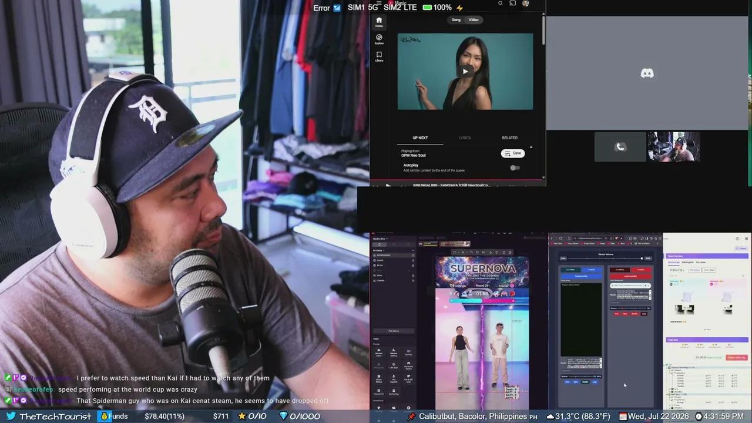
Task: Toggle the Autoplay switch
Action: pos(515,167)
